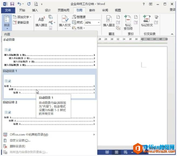Image resolution: width=177 pixels, height=156 pixels.
Task: Click the 目录 table of contents button
Action: point(7,22)
